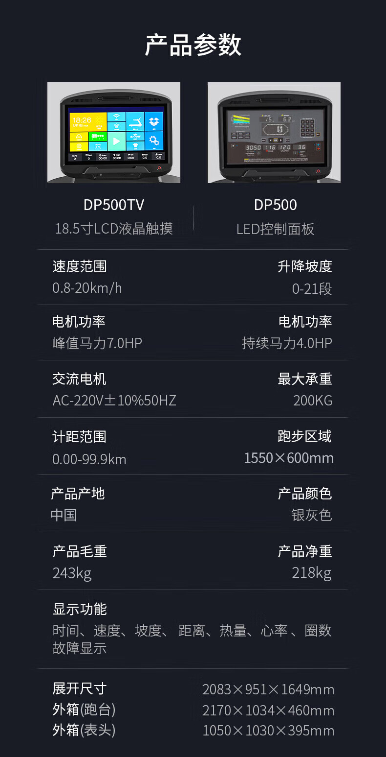Click the DP500 LED console thumbnail
The height and width of the screenshot is (757, 386).
pyautogui.click(x=274, y=133)
